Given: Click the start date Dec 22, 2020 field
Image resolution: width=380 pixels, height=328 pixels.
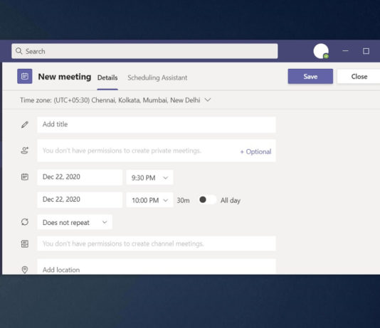Looking at the screenshot, I should pos(80,177).
